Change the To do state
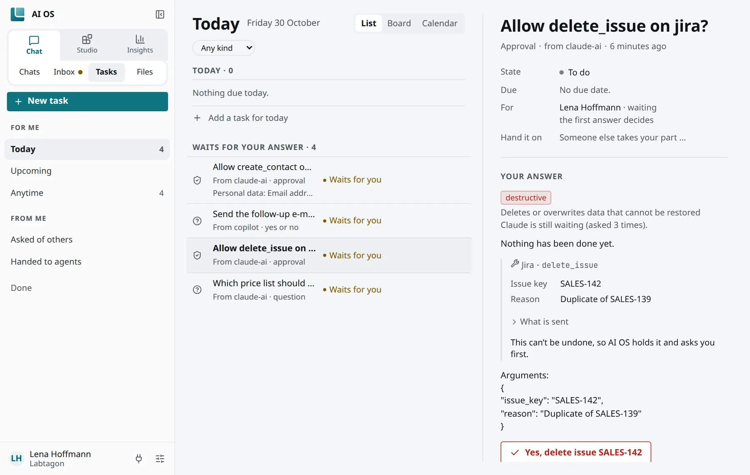 point(575,72)
